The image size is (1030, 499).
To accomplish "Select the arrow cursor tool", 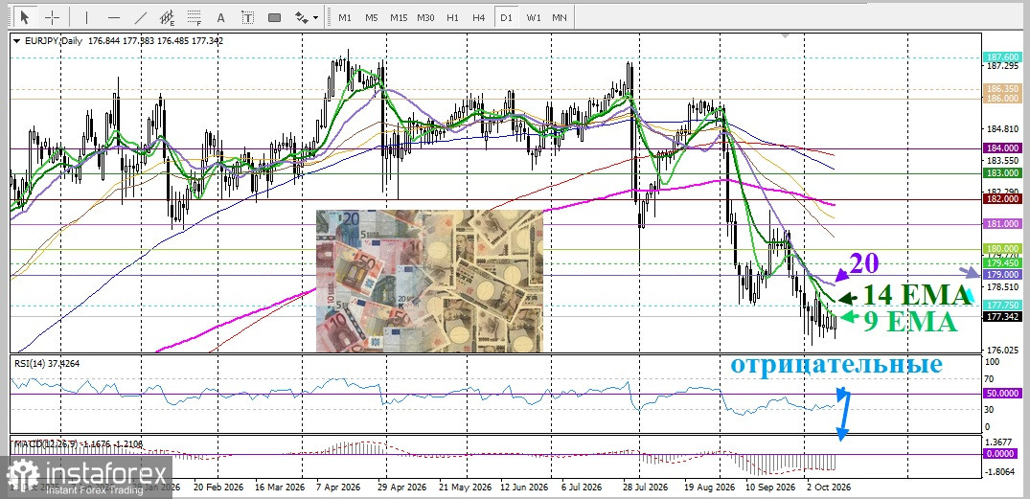I will click(x=26, y=17).
